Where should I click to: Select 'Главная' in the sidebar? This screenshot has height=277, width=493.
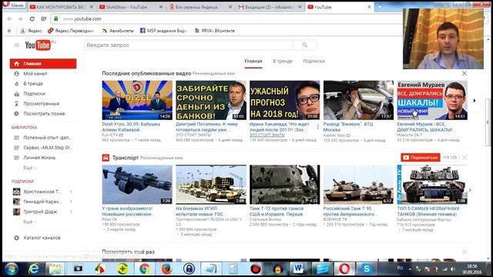pyautogui.click(x=43, y=63)
